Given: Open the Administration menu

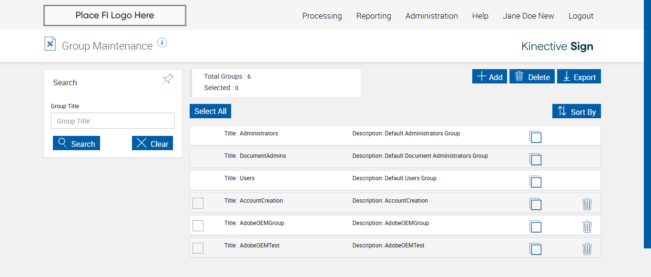Looking at the screenshot, I should pyautogui.click(x=431, y=16).
